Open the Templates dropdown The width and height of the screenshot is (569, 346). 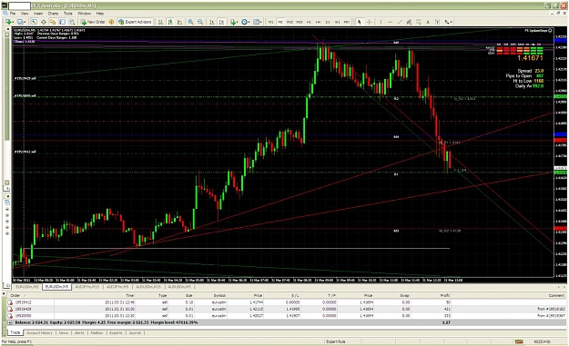click(258, 22)
